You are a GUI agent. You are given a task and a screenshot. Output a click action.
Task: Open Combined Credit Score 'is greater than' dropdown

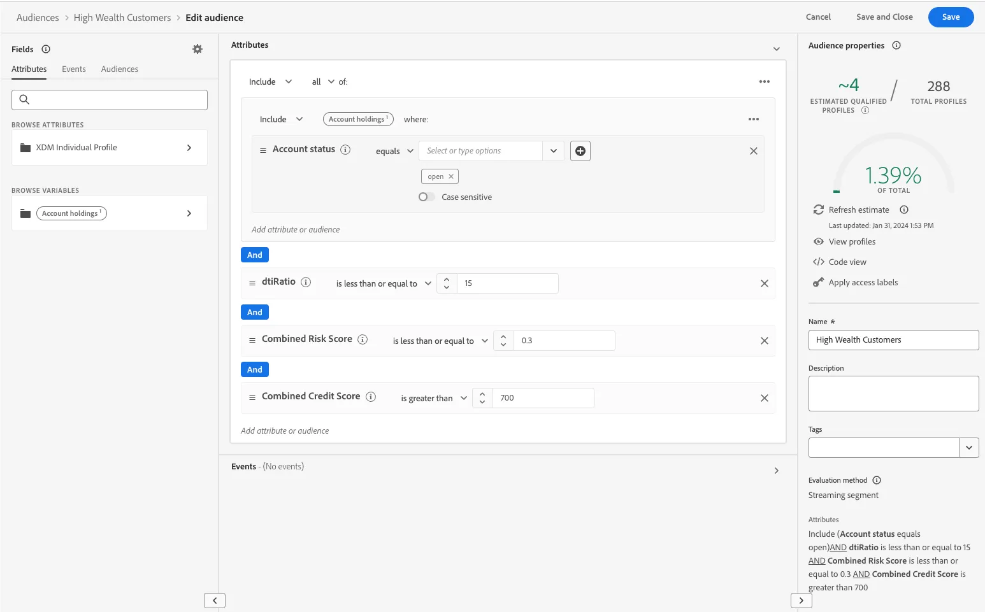[x=434, y=398]
